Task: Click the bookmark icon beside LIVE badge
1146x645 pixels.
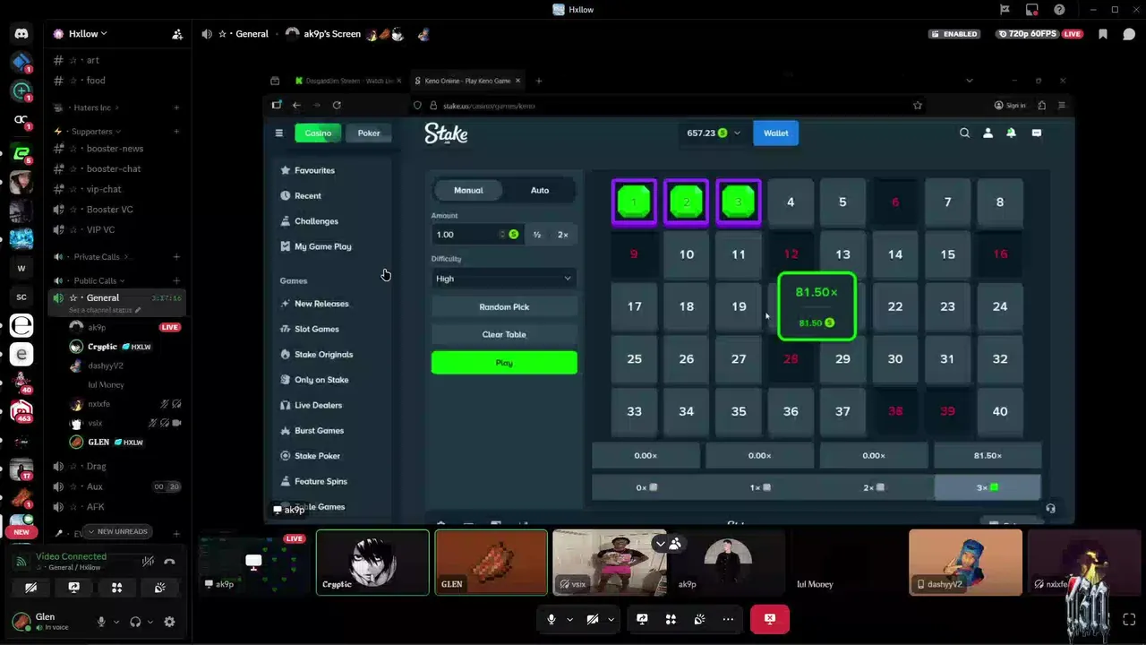Action: 1103,34
